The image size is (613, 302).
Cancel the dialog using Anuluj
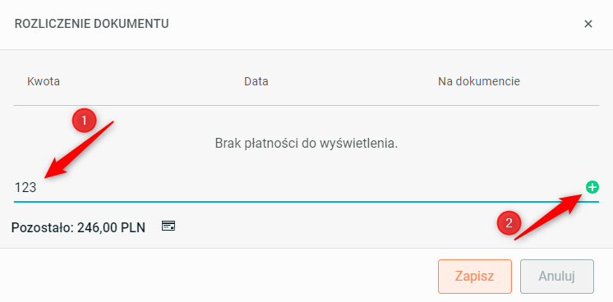click(x=556, y=277)
